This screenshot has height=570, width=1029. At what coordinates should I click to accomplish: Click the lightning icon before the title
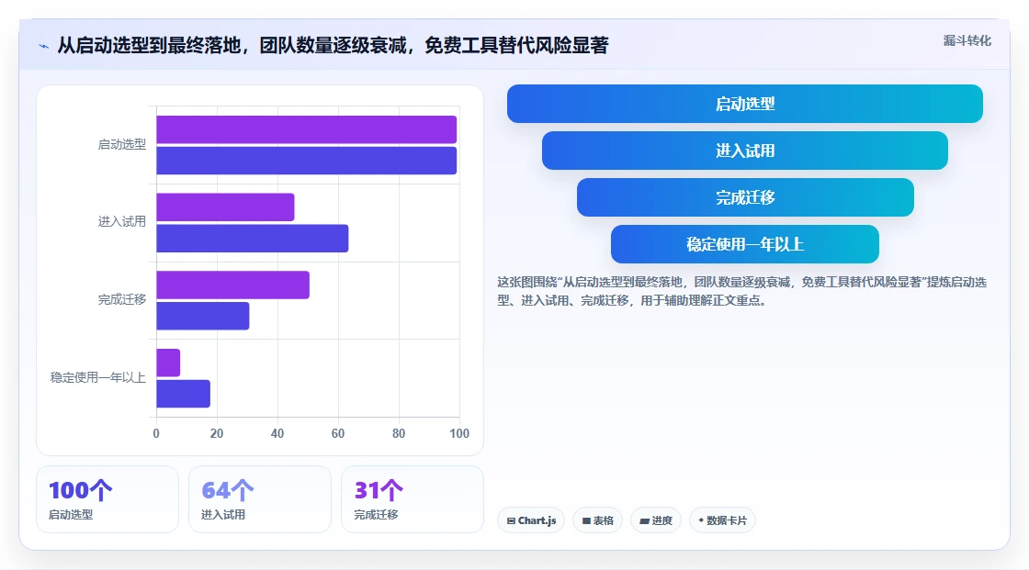[44, 46]
